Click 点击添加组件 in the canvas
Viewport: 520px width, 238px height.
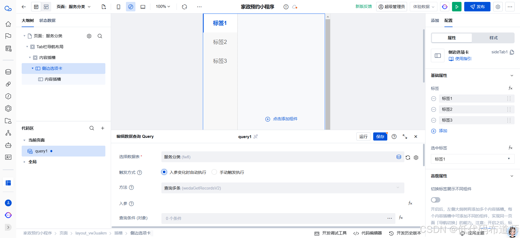point(281,119)
